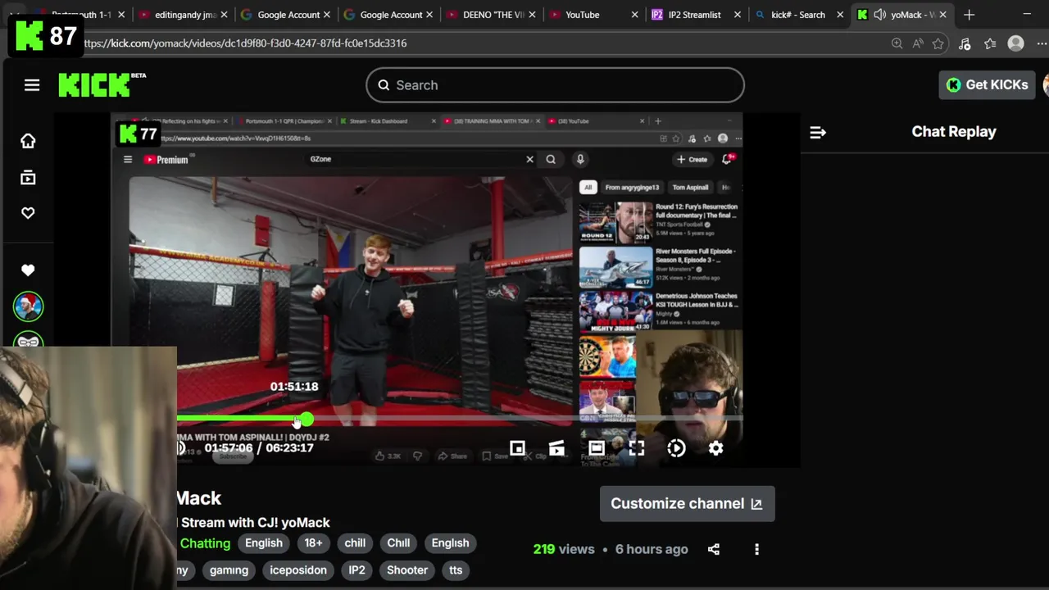The image size is (1049, 590).
Task: Switch to kick# - Search tab
Action: click(797, 15)
